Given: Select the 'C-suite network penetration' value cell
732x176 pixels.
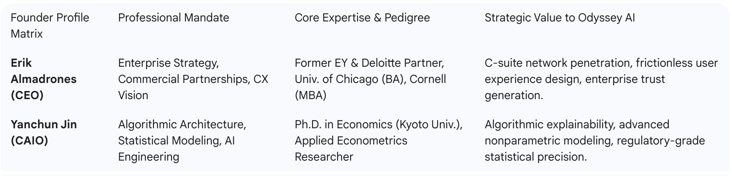Looking at the screenshot, I should click(x=601, y=79).
